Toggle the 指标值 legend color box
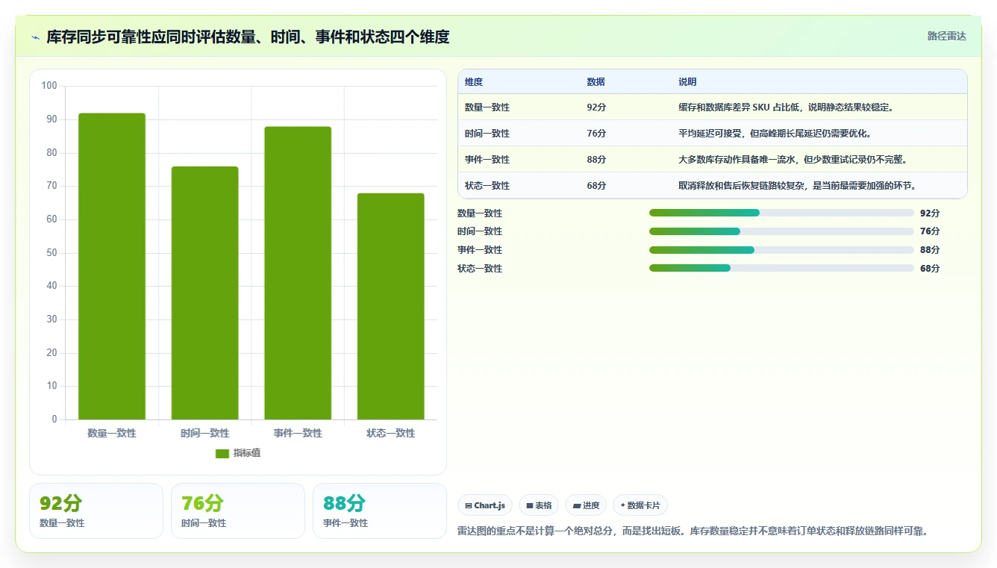This screenshot has width=997, height=568. (222, 453)
